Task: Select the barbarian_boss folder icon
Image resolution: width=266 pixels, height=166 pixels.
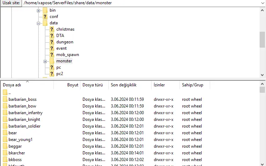Action: (5, 99)
